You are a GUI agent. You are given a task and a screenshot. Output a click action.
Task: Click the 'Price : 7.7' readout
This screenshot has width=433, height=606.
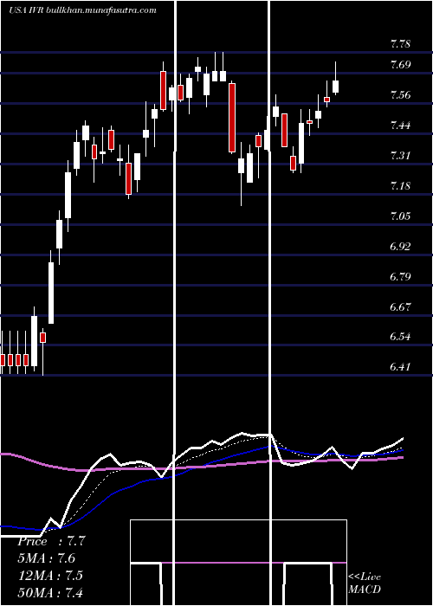[x=51, y=541]
